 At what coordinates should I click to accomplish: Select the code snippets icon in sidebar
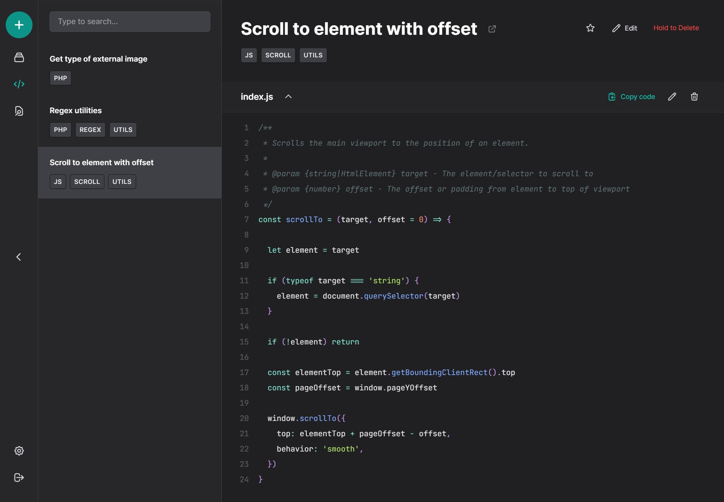19,84
